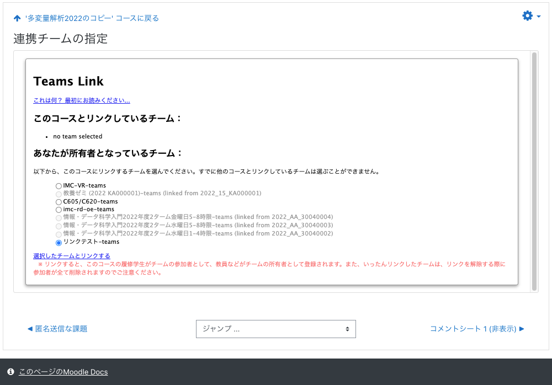Image resolution: width=552 pixels, height=385 pixels.
Task: Click 選択したチームとリンクする link
Action: tap(72, 256)
